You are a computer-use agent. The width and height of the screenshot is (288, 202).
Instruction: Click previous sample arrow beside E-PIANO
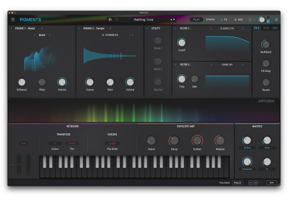(x=130, y=35)
